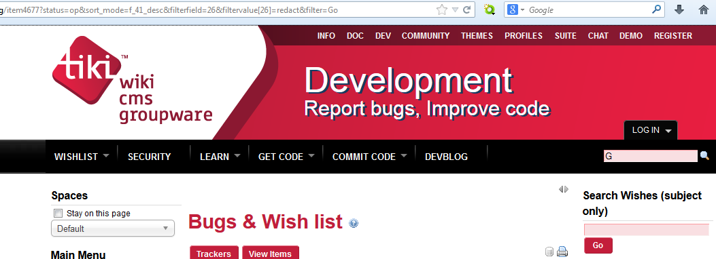Click the View Items button
The image size is (716, 259).
point(271,253)
